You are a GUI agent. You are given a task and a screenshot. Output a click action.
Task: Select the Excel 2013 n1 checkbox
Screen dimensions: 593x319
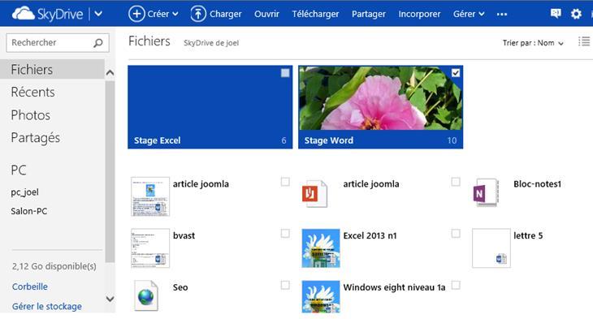[456, 234]
